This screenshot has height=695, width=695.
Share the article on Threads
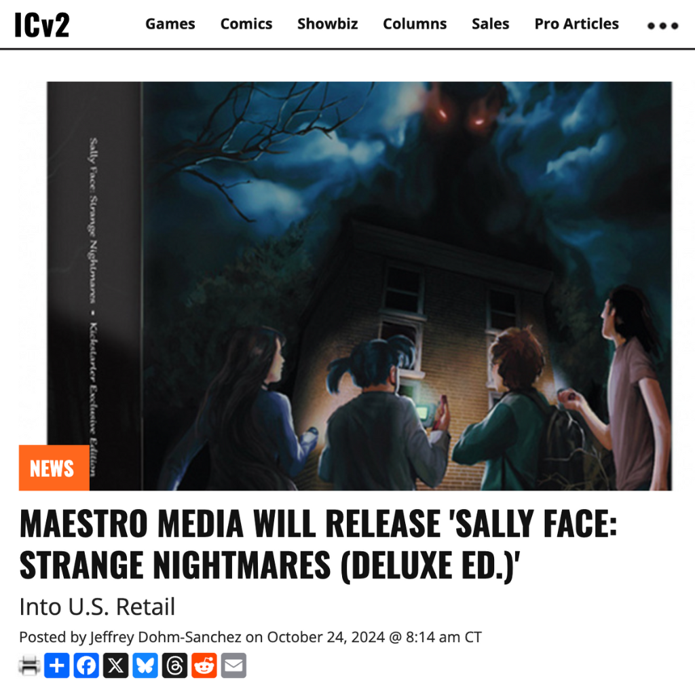(174, 665)
